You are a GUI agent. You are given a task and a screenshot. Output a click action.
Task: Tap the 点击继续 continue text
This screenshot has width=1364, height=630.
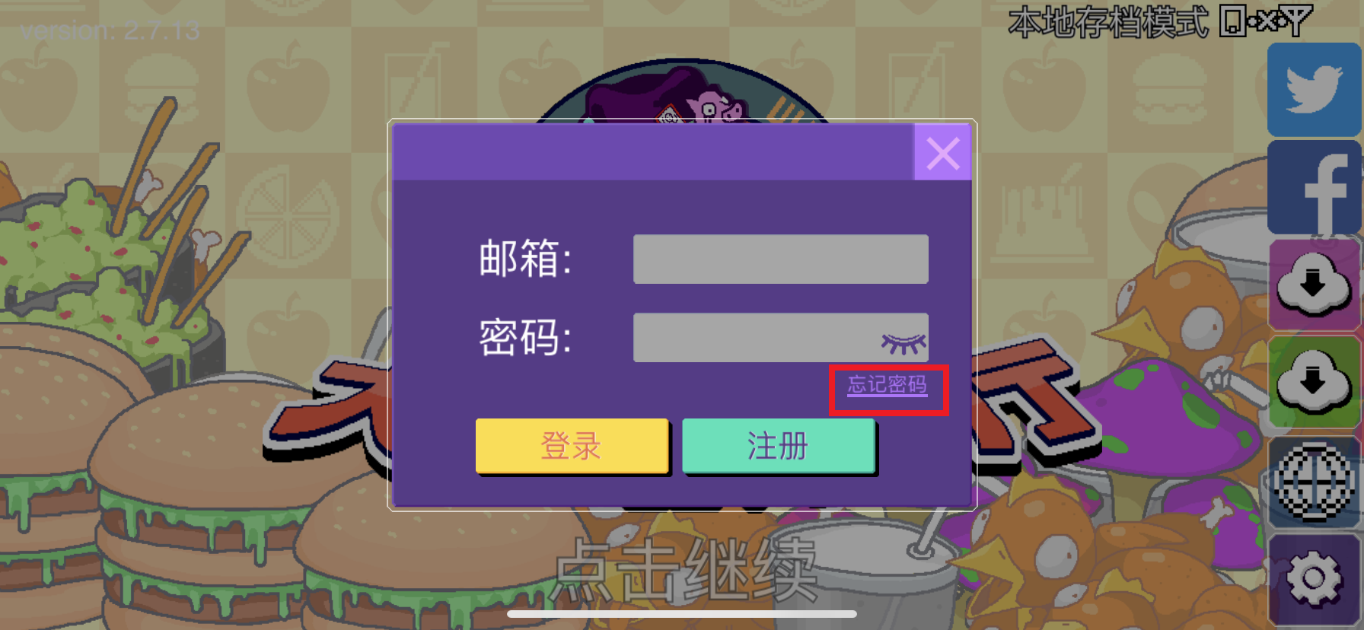pyautogui.click(x=684, y=569)
